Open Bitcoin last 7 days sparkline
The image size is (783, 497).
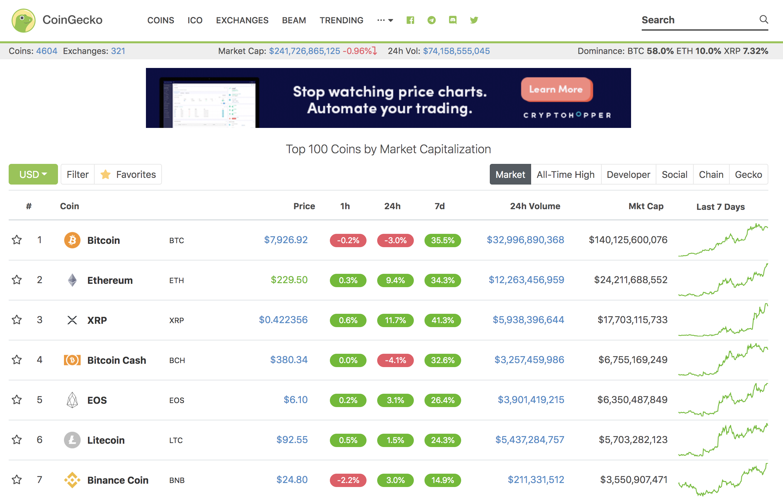[723, 240]
